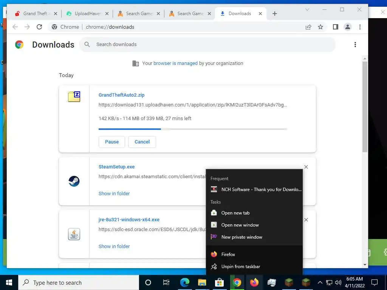Switch to the UploadHaven tab
The height and width of the screenshot is (290, 387).
pos(87,14)
